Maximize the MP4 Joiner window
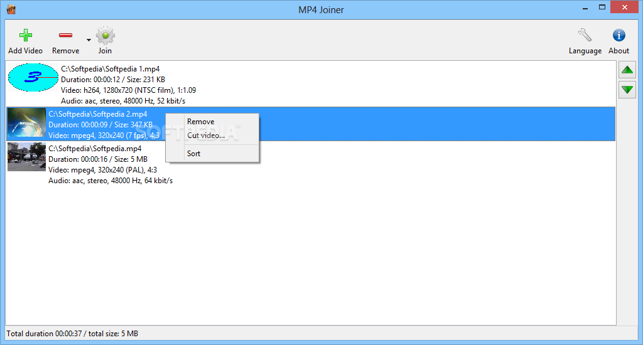The image size is (643, 345). 602,8
